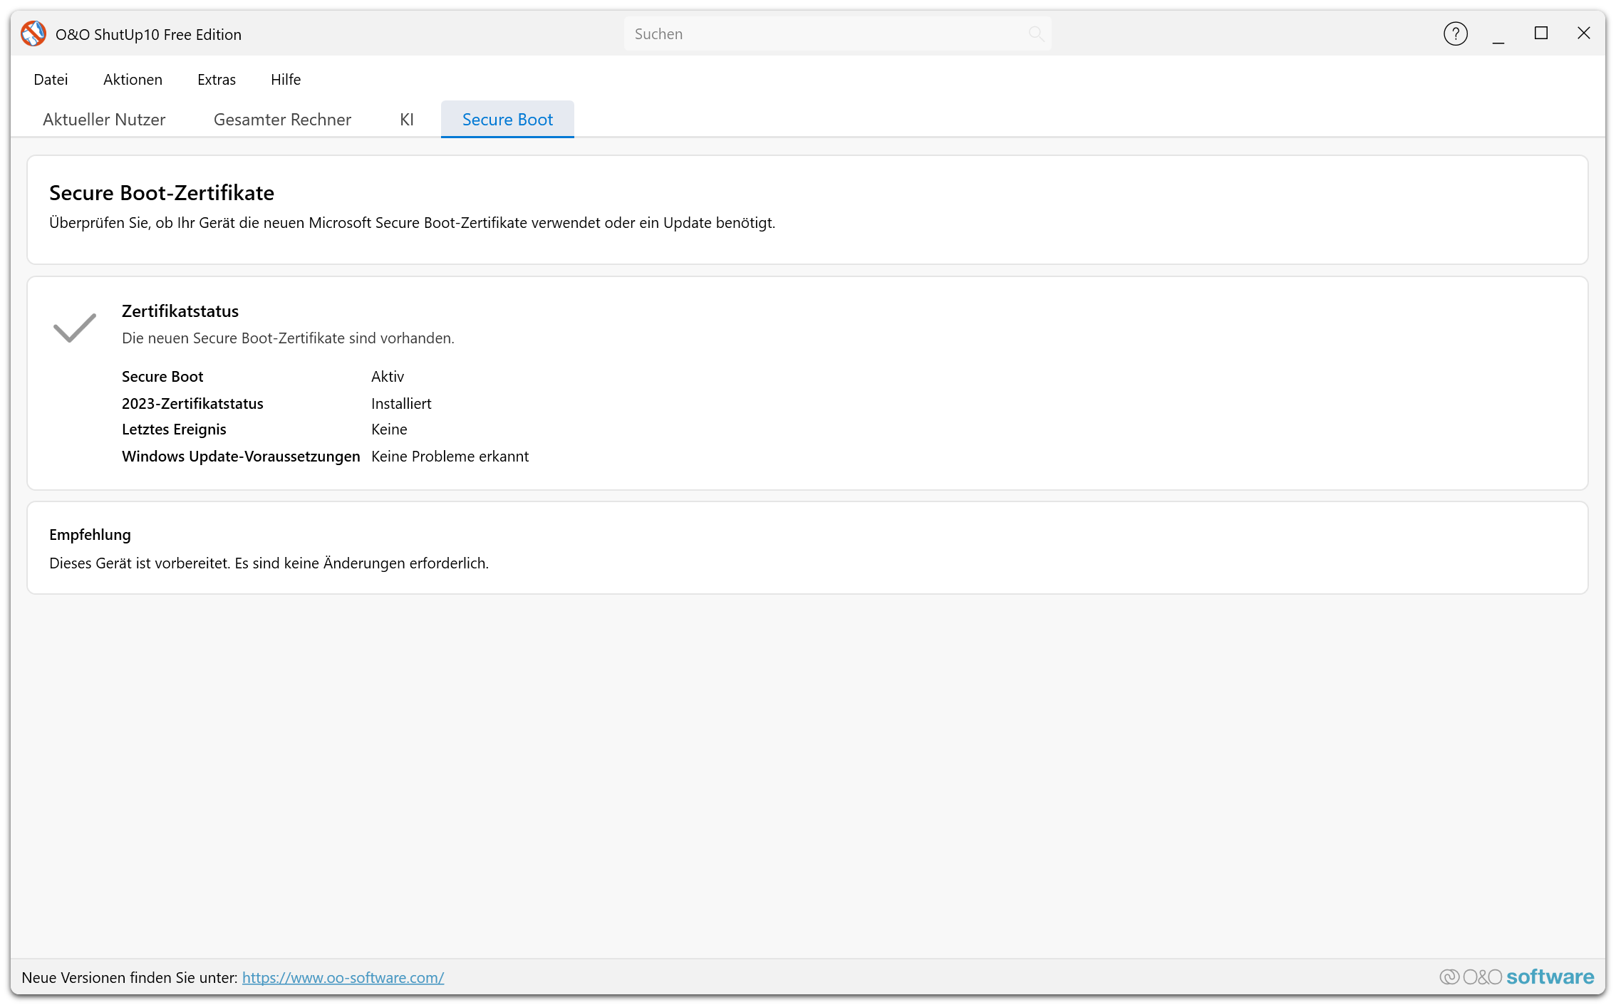Switch to the KI tab
This screenshot has width=1616, height=1005.
tap(407, 119)
